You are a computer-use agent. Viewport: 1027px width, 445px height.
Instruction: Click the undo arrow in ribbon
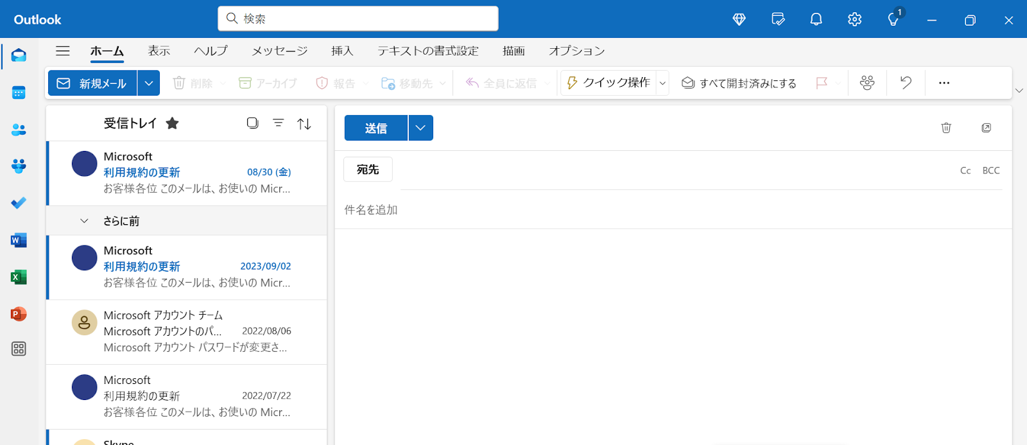pyautogui.click(x=906, y=82)
